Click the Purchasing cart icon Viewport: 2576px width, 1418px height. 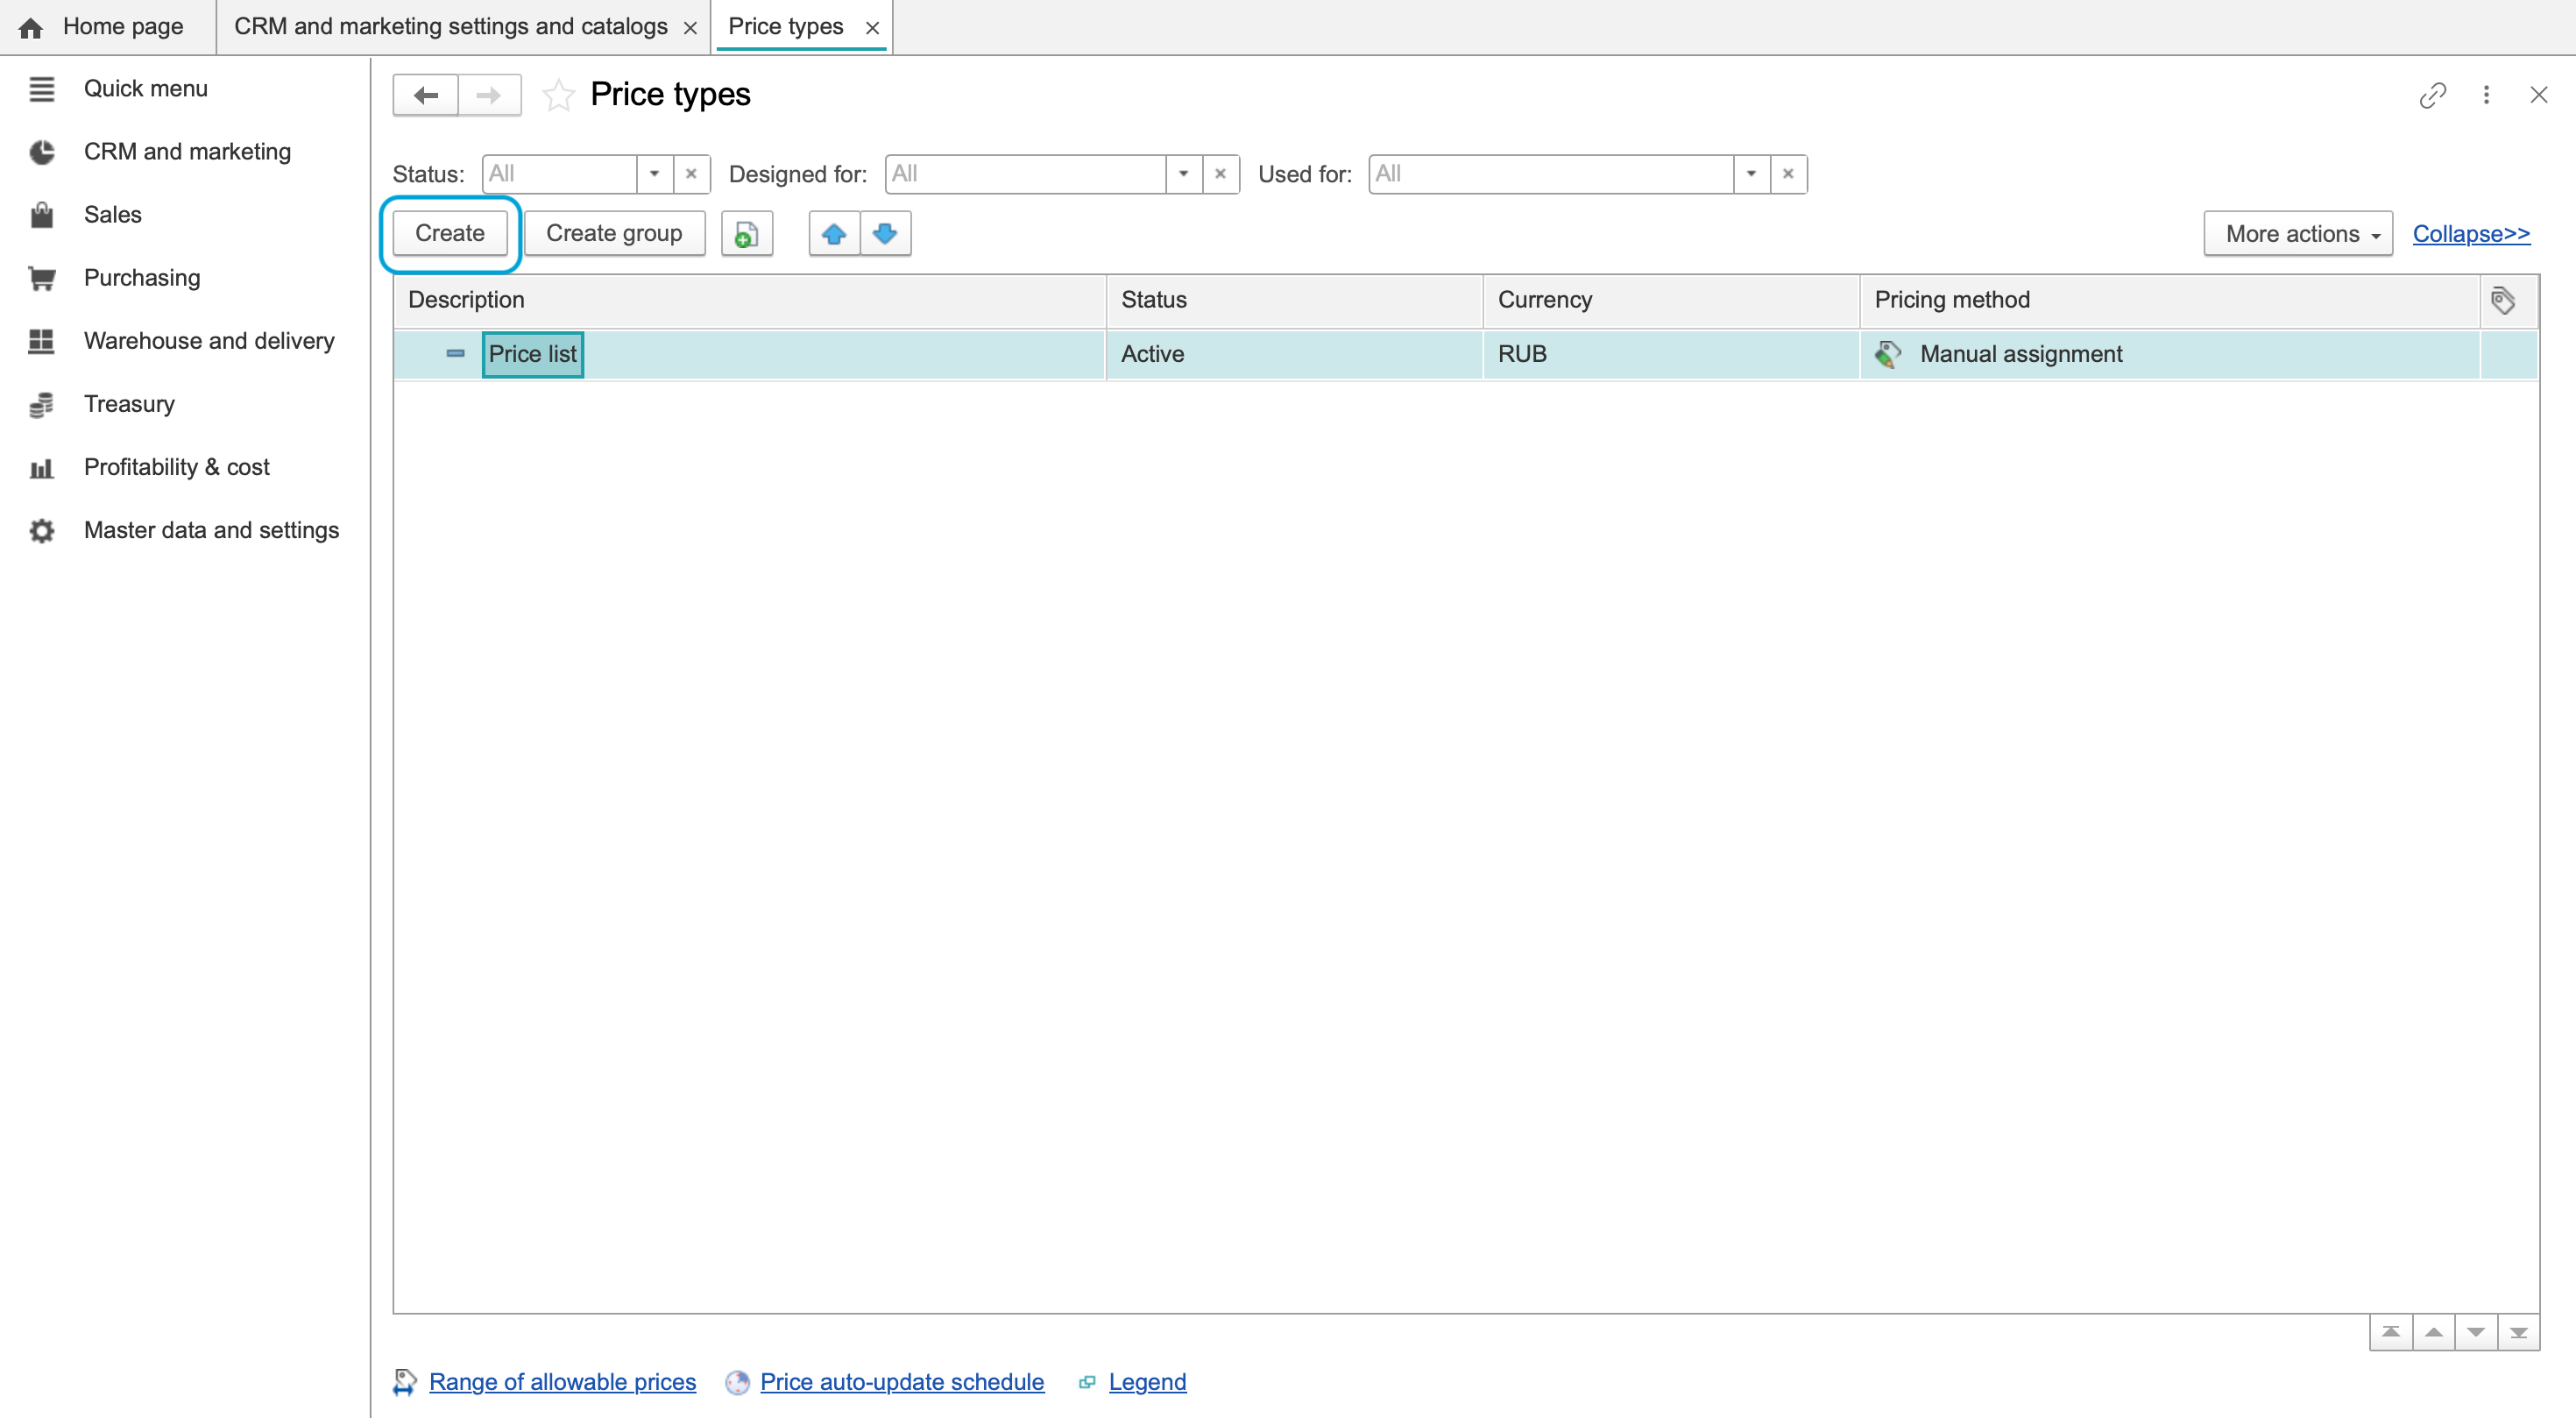pyautogui.click(x=41, y=278)
